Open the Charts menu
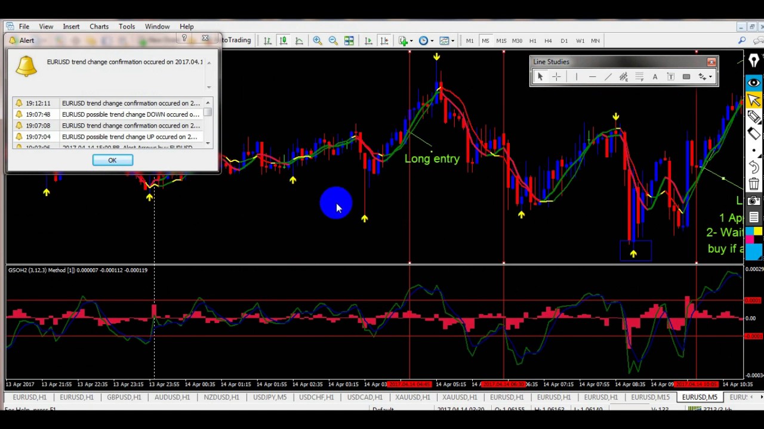Image resolution: width=764 pixels, height=429 pixels. (99, 26)
